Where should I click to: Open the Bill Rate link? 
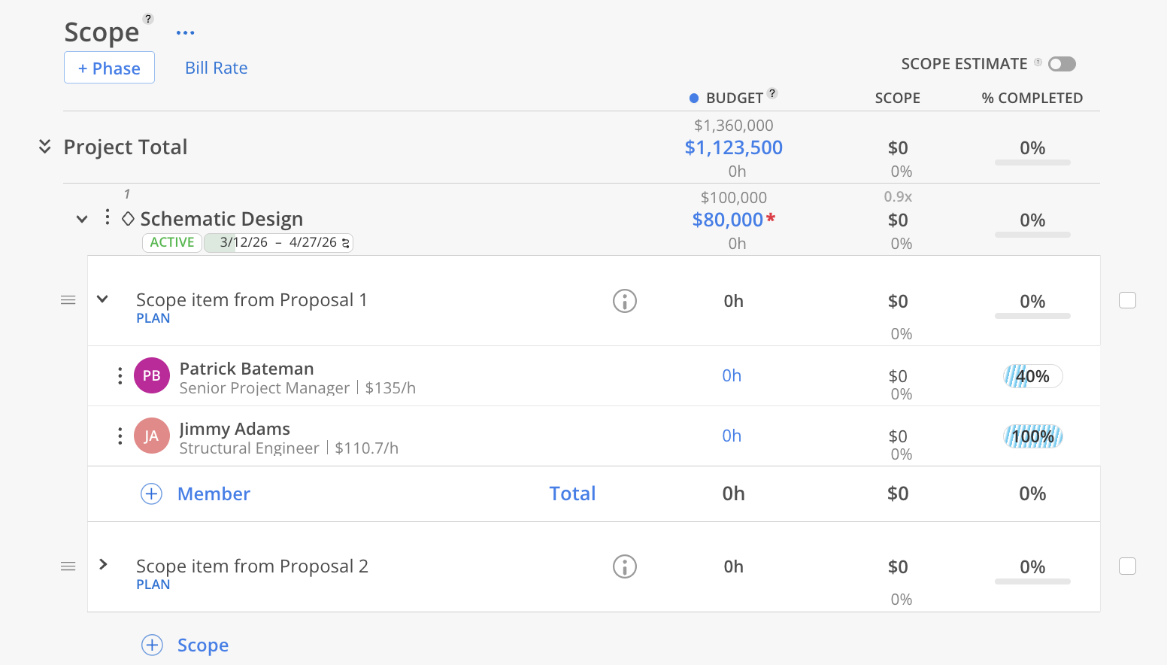217,68
